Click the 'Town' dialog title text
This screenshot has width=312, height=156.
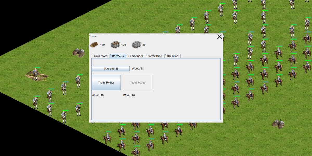click(x=93, y=36)
